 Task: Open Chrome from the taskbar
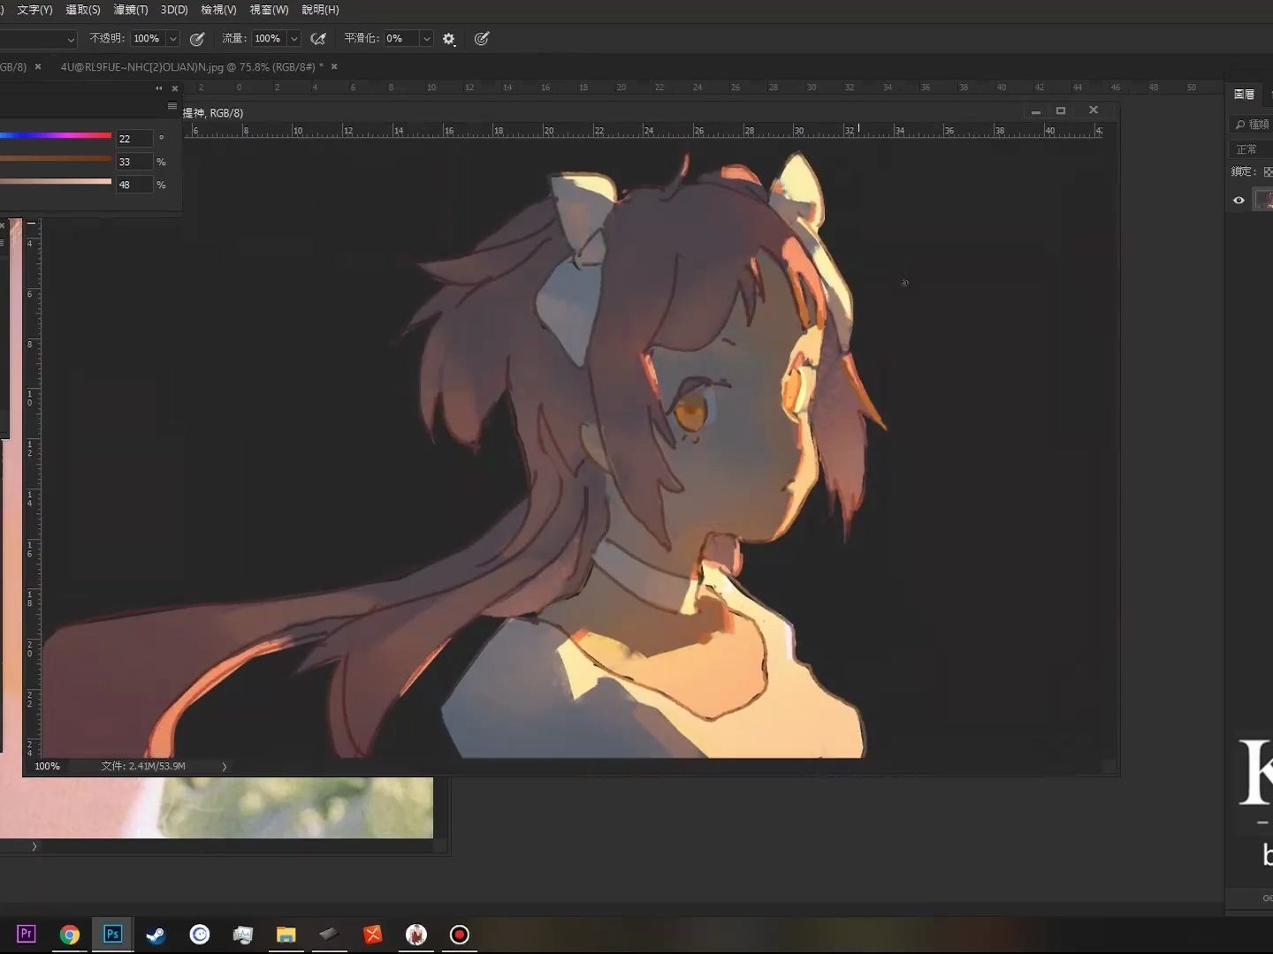point(70,934)
